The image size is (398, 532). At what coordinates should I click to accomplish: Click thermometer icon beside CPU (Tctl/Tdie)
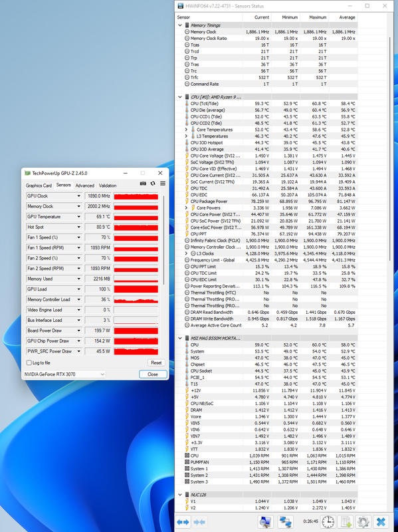point(187,104)
